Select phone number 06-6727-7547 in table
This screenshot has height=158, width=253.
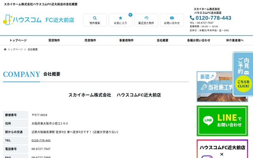41,149
